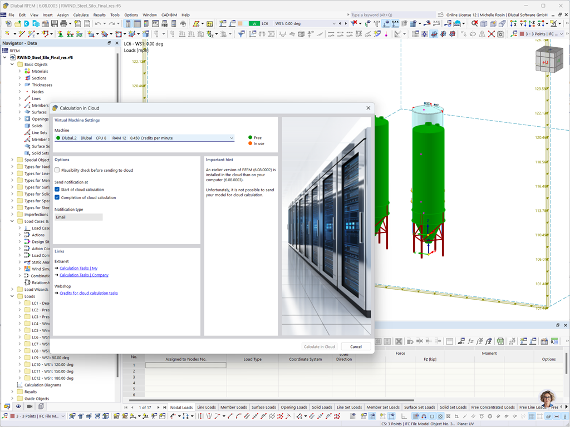Switch to the Surface Loads tab

263,407
